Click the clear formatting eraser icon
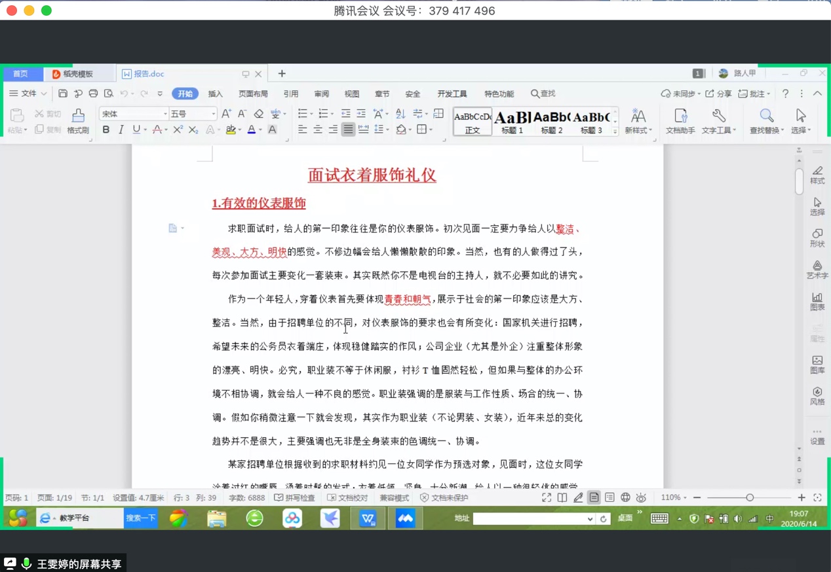This screenshot has height=572, width=831. coord(259,114)
